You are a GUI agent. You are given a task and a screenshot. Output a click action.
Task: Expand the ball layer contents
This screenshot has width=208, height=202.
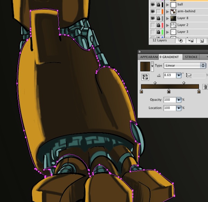tap(167, 5)
